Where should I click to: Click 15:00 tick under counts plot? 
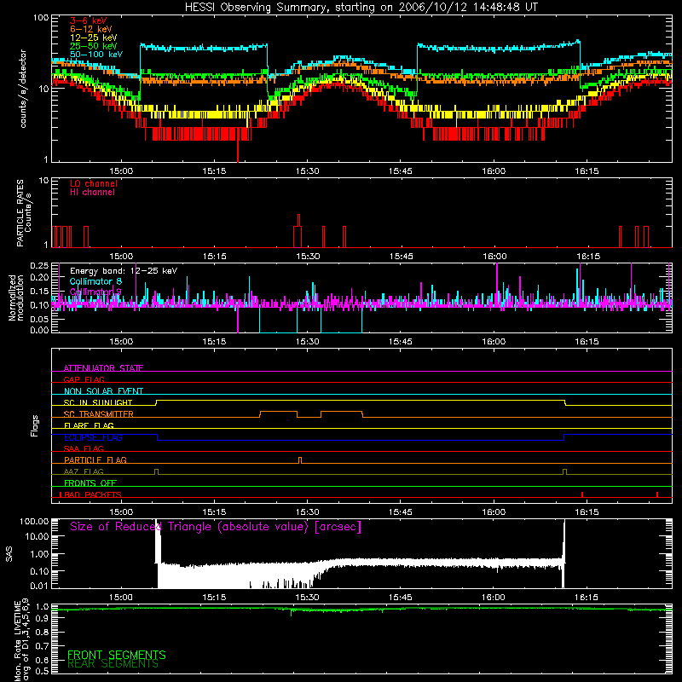(121, 171)
